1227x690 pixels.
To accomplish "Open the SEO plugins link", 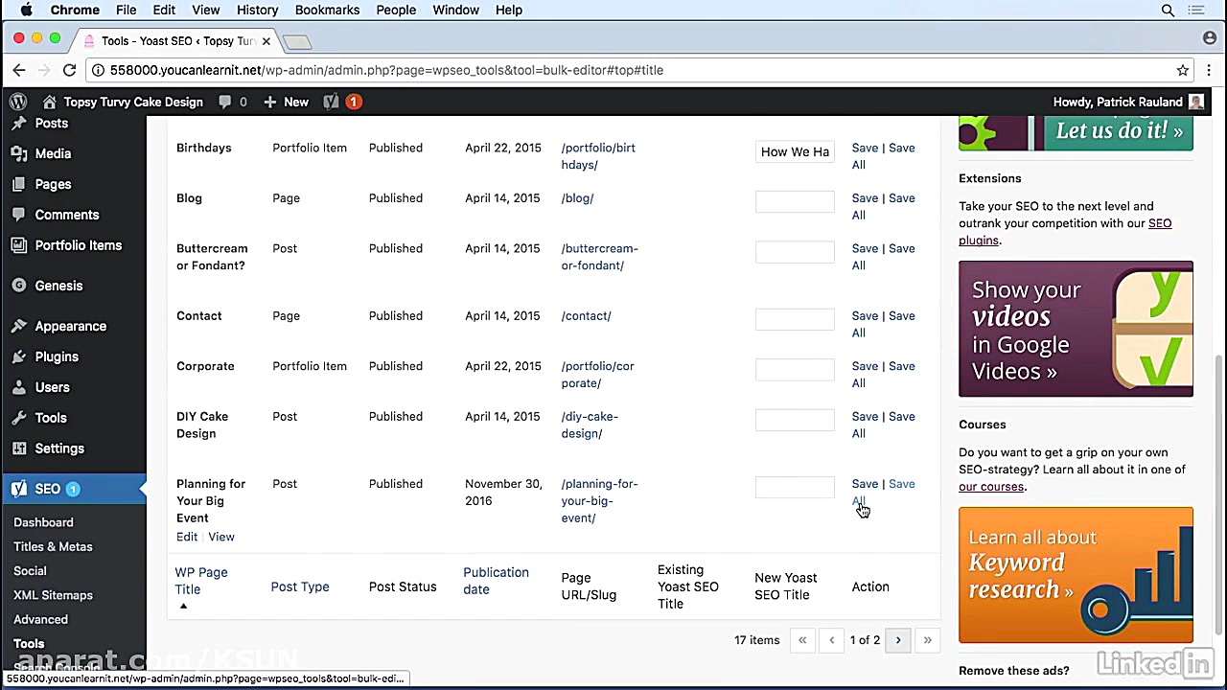I will click(1065, 232).
